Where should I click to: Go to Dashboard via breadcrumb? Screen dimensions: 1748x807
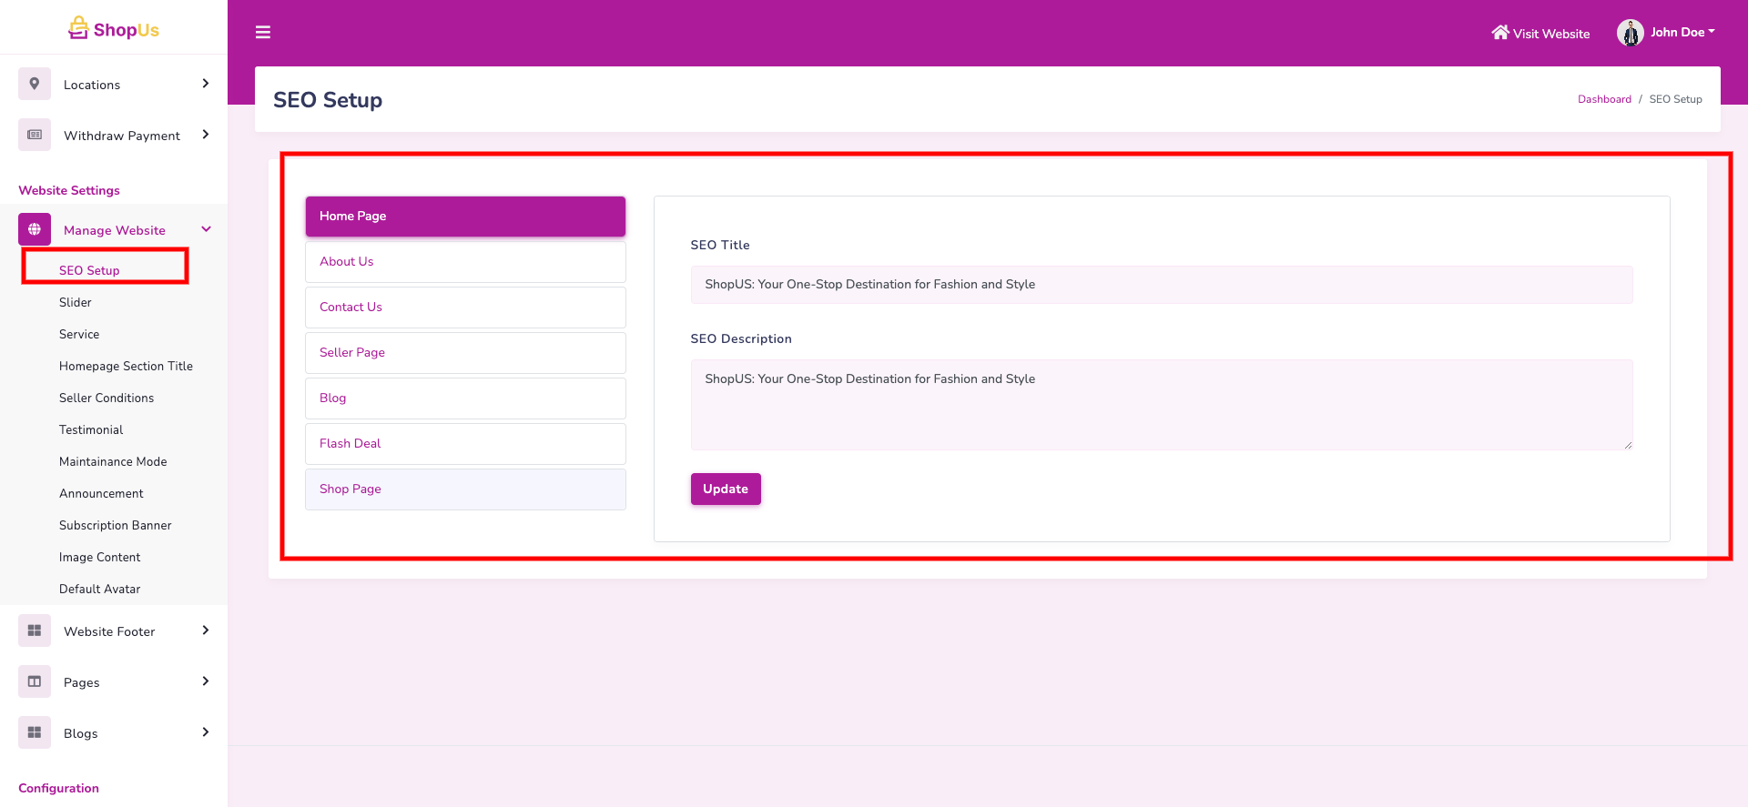pos(1604,99)
